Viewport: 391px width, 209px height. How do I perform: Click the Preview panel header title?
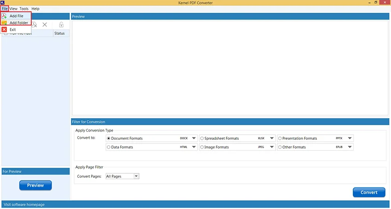click(x=78, y=16)
